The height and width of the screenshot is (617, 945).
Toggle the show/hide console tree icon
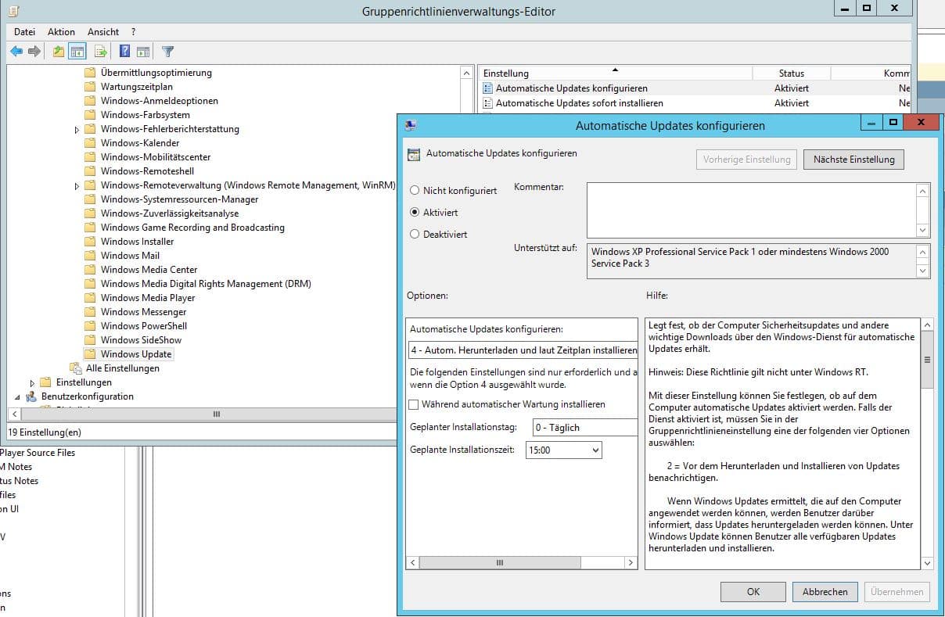click(x=77, y=52)
